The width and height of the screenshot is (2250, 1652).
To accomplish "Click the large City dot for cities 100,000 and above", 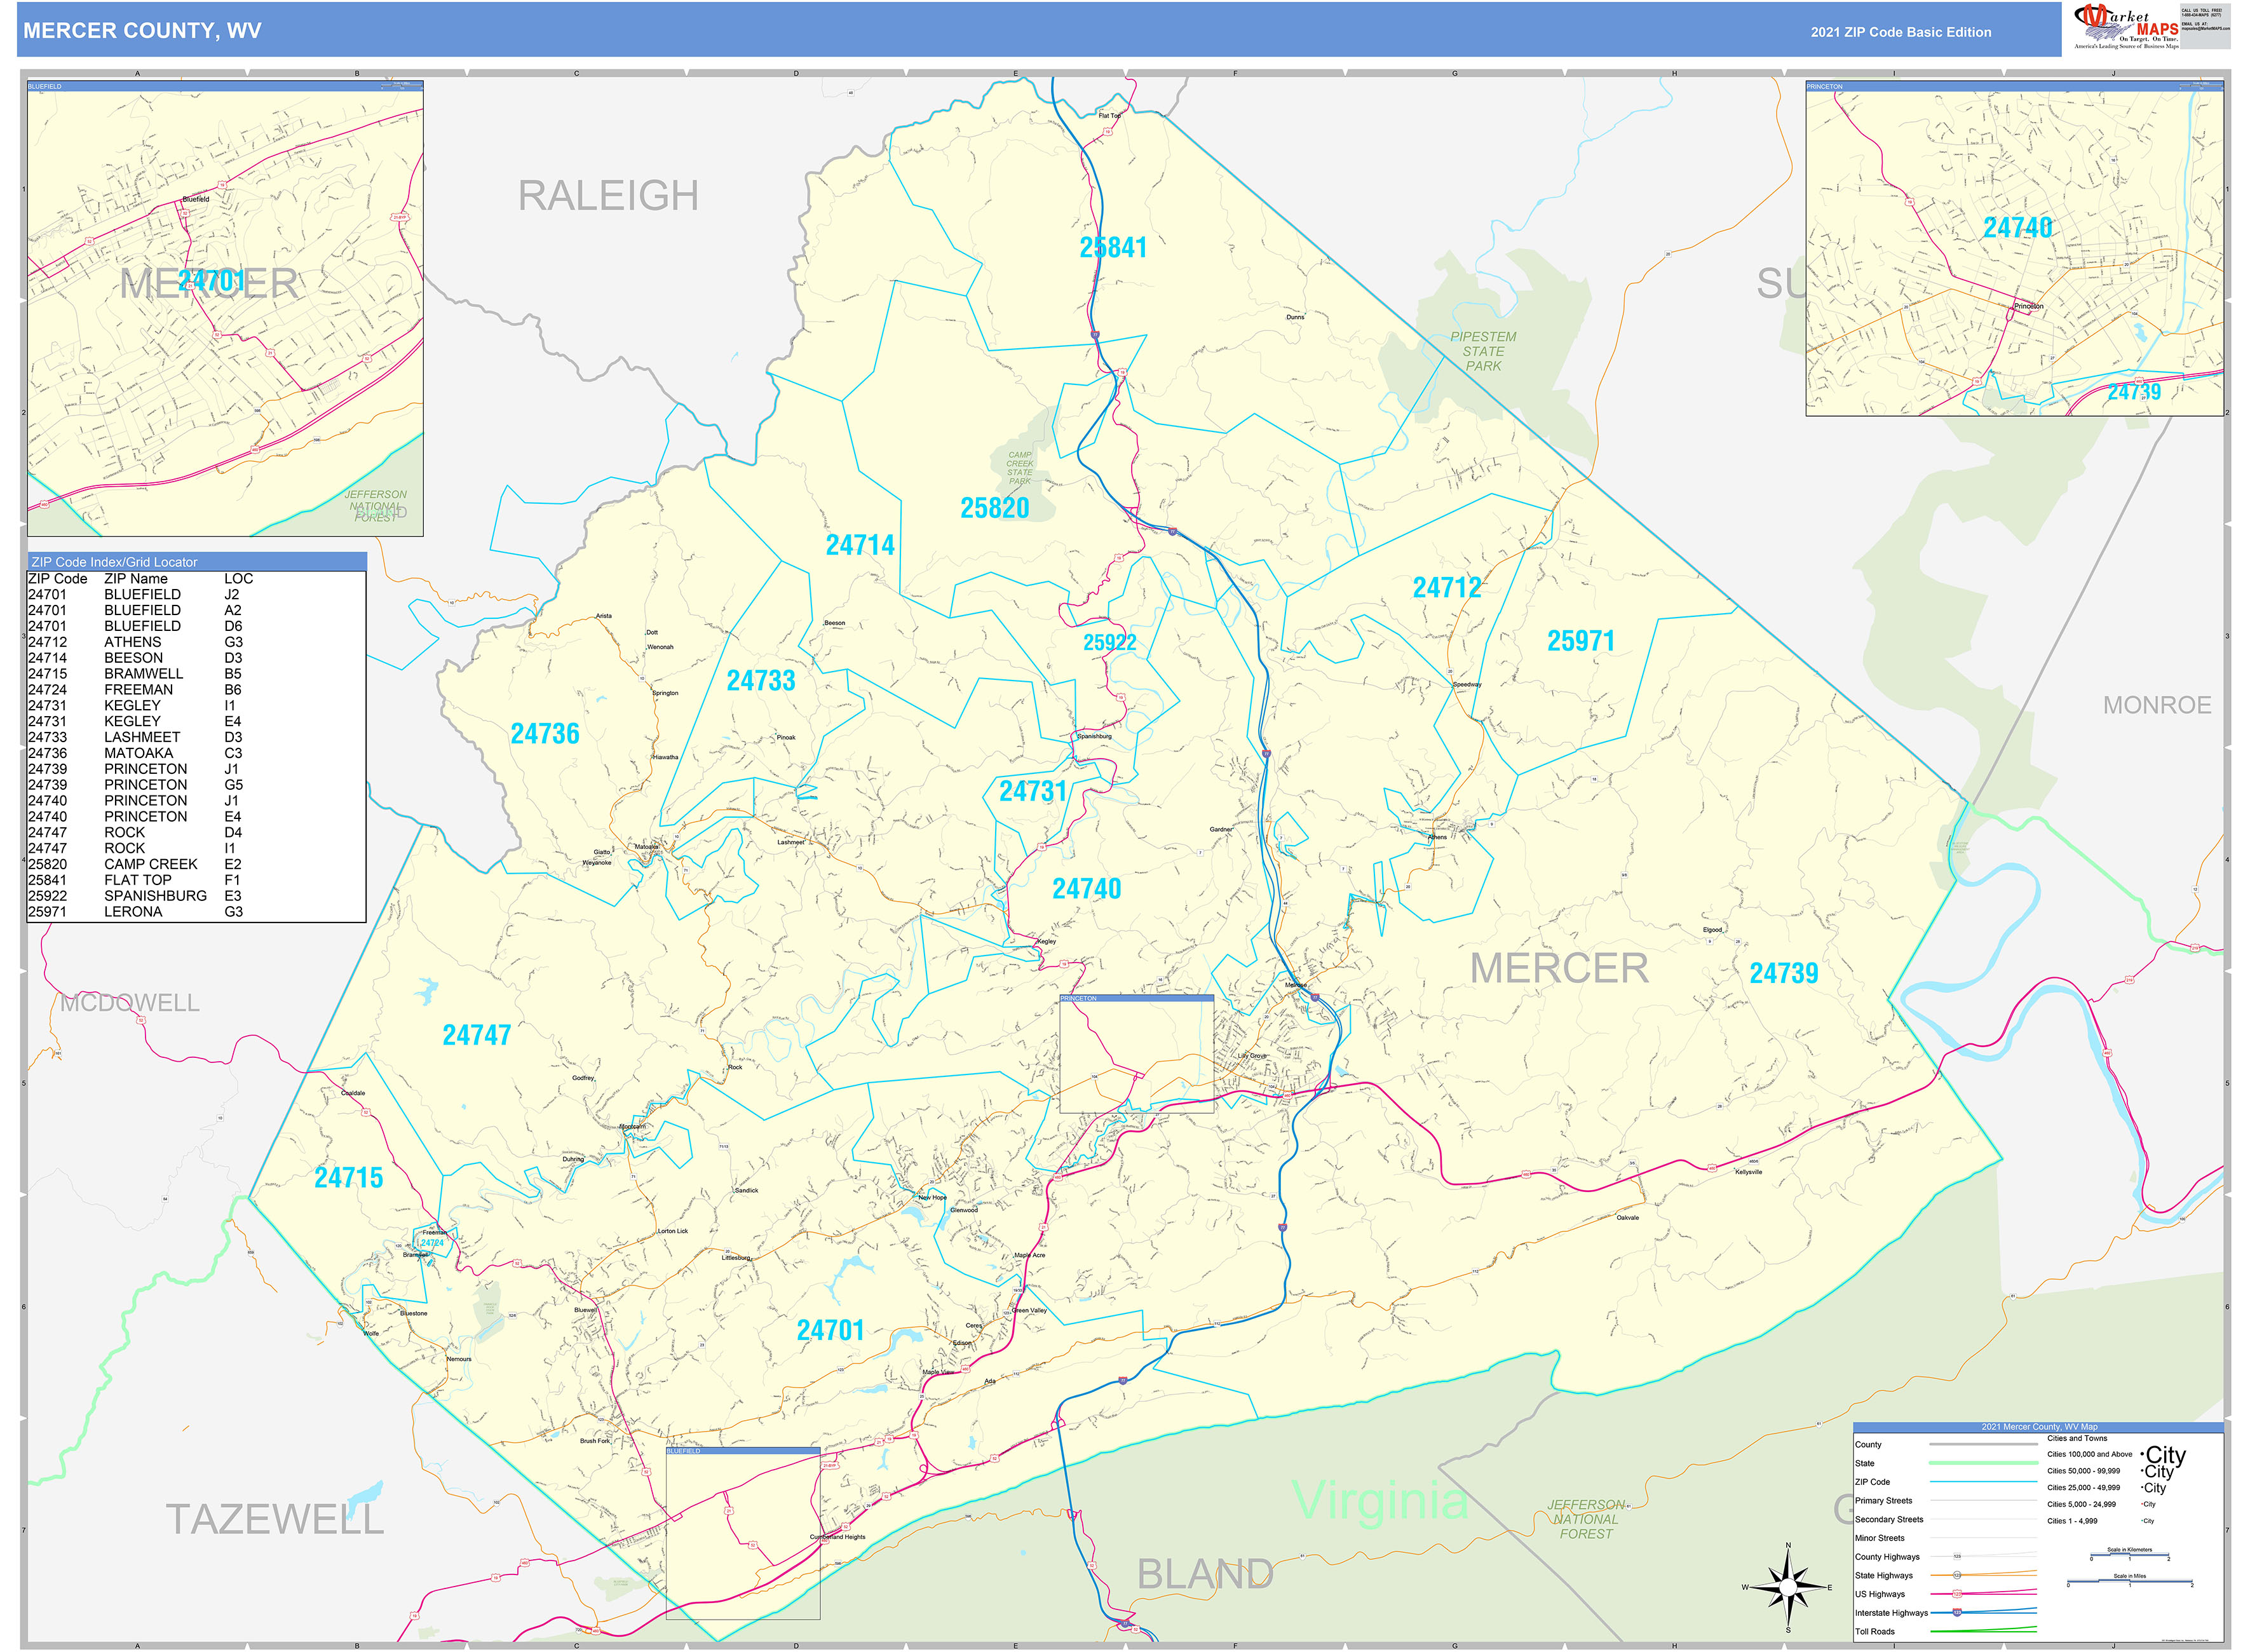I will [2142, 1454].
